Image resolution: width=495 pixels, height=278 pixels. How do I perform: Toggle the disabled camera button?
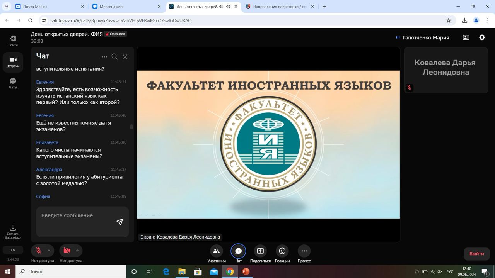67,251
